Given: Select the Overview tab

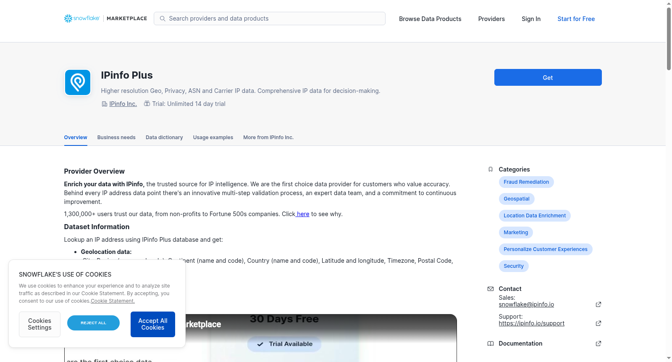Looking at the screenshot, I should [x=76, y=137].
